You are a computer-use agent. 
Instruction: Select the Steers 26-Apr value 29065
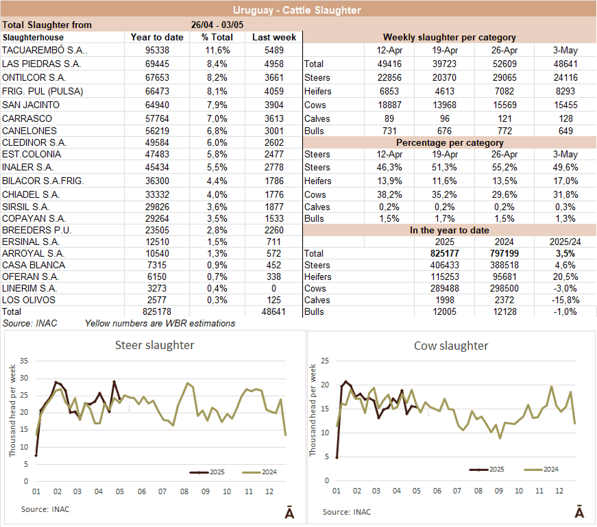click(504, 77)
